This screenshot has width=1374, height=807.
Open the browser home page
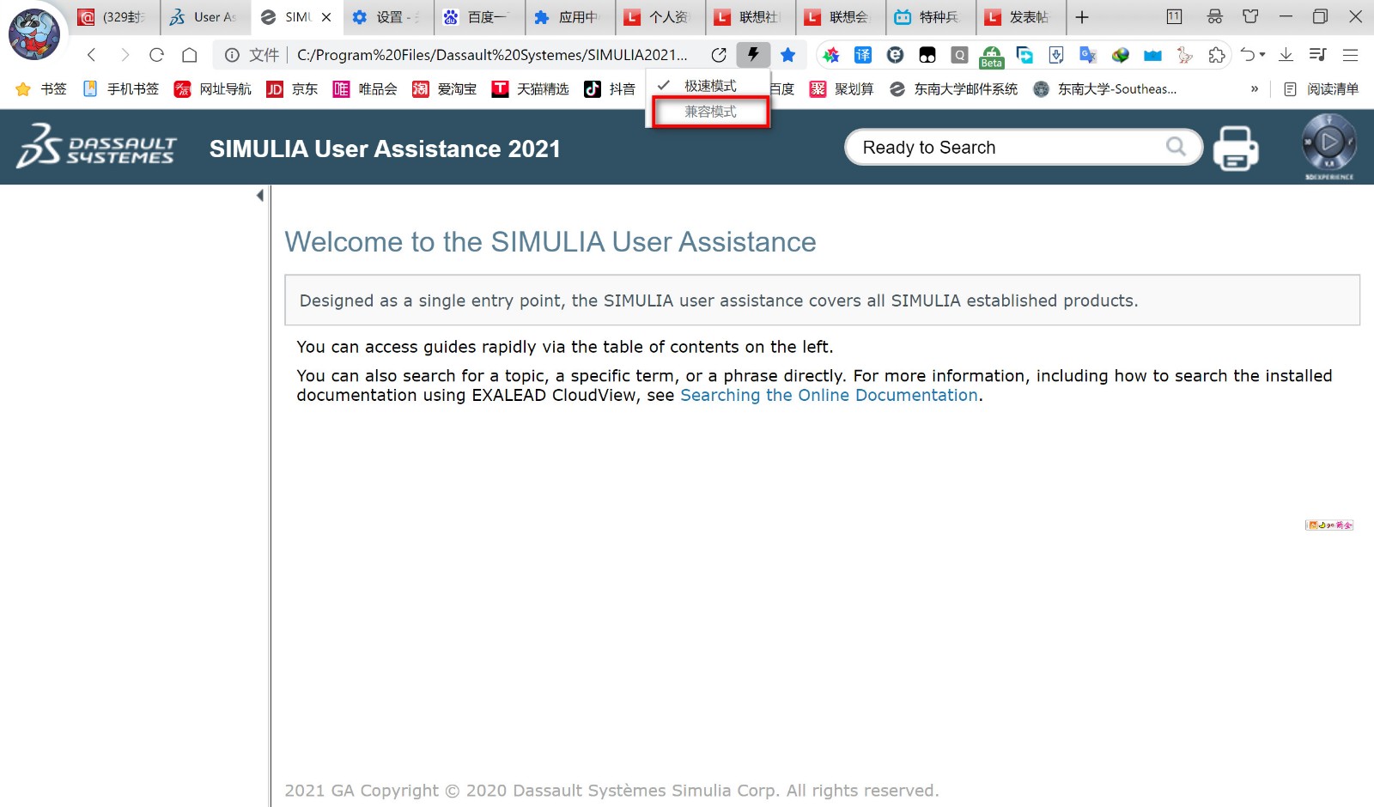[x=190, y=55]
